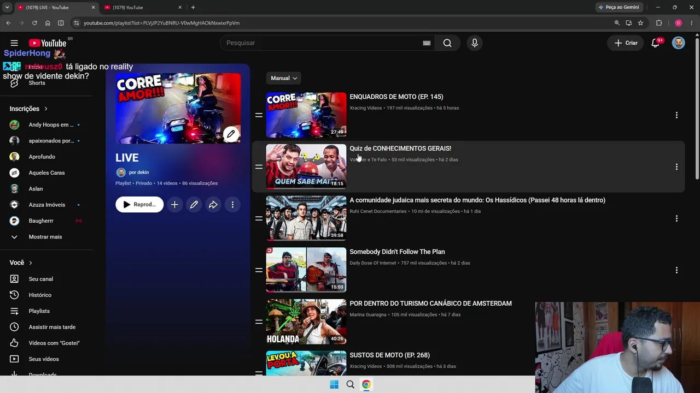
Task: Open the zoom magnifier in the address bar
Action: (x=617, y=23)
